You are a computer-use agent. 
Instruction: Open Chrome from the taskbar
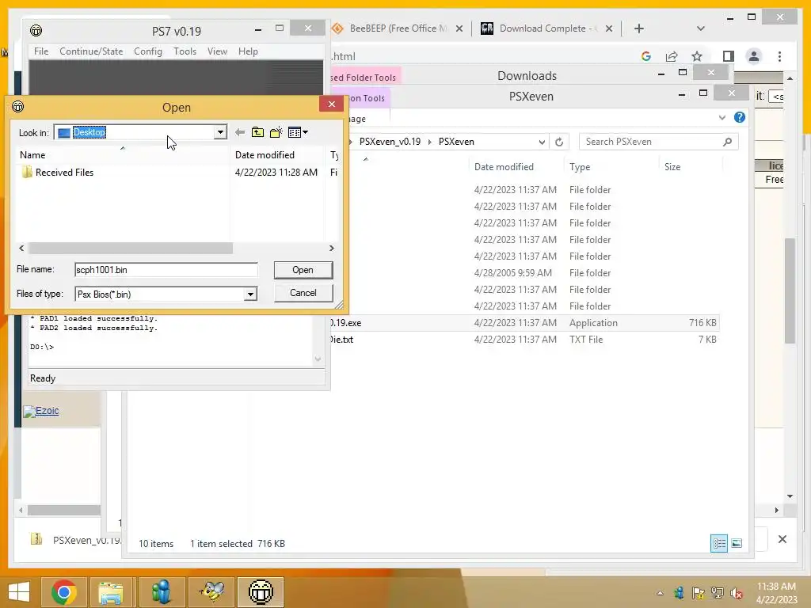[64, 592]
